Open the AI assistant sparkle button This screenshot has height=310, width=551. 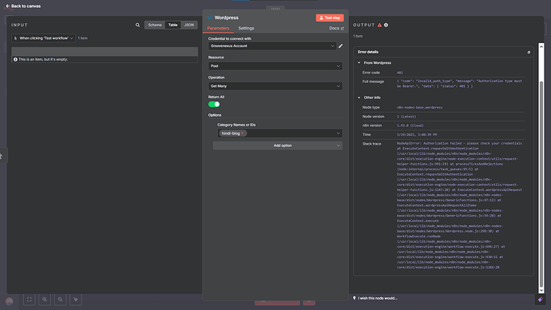pos(540,300)
